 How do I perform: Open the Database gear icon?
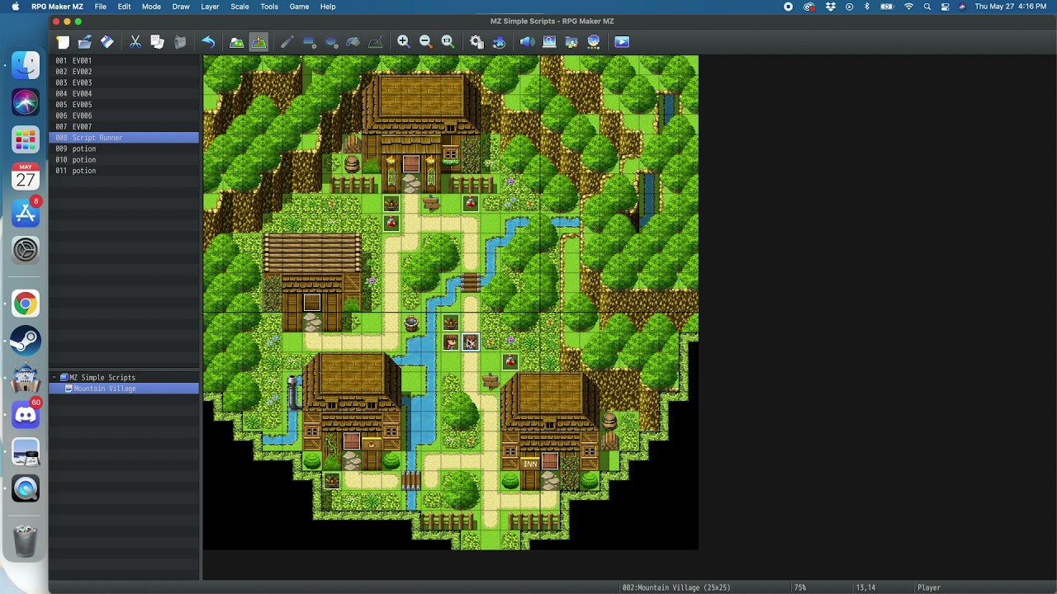476,42
